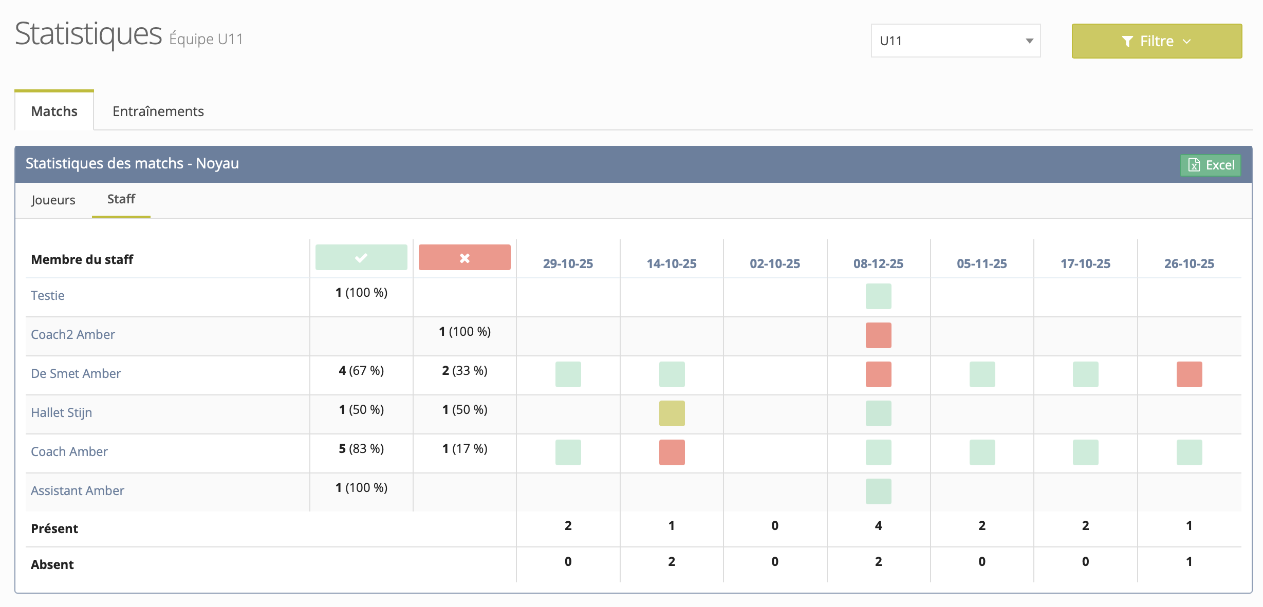Switch to the Joueurs sub-tab
This screenshot has width=1263, height=607.
[53, 200]
